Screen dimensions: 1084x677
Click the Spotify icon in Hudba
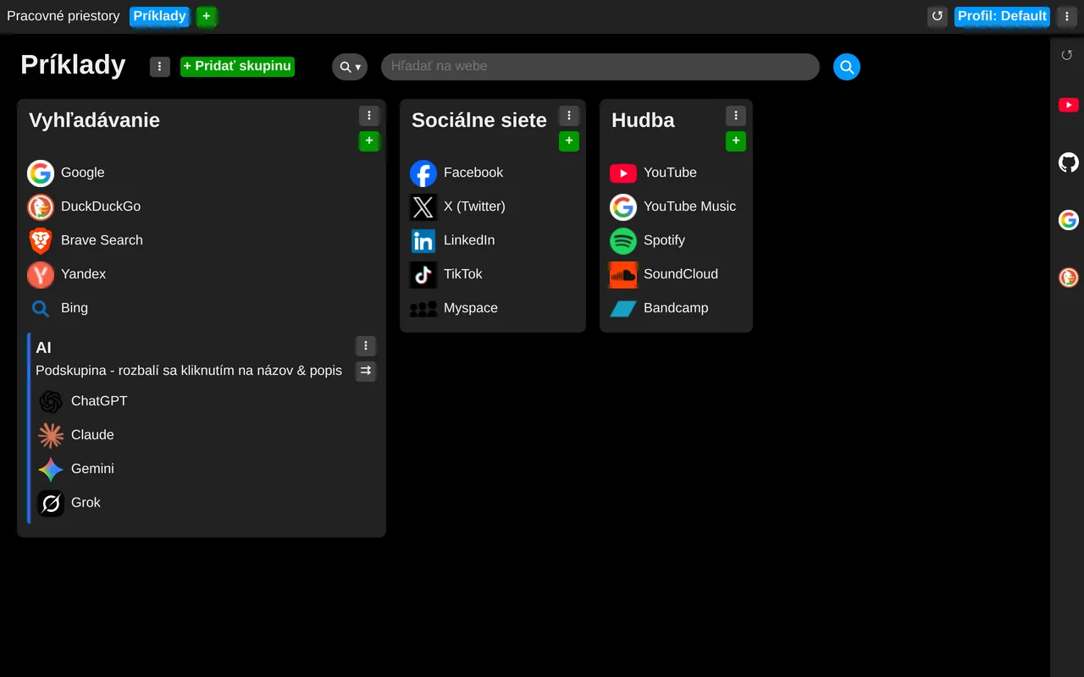(x=623, y=240)
